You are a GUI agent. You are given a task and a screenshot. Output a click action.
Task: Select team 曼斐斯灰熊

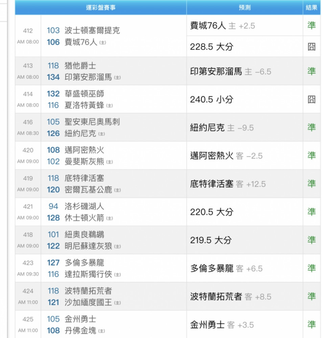tap(84, 162)
